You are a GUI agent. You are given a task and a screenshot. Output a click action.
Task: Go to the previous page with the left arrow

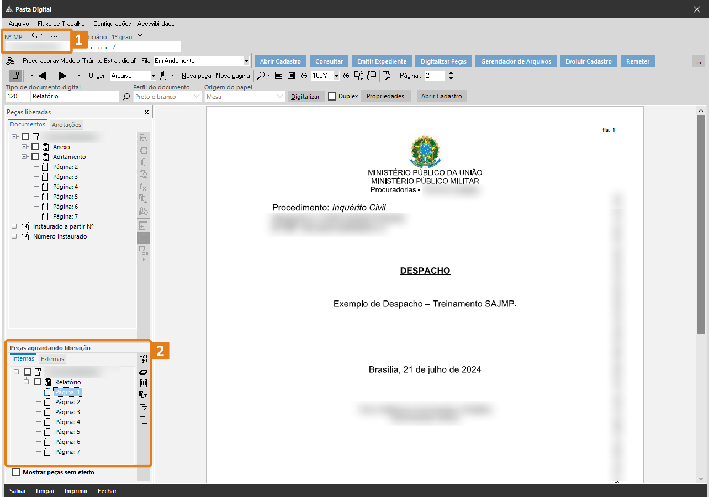pos(43,76)
